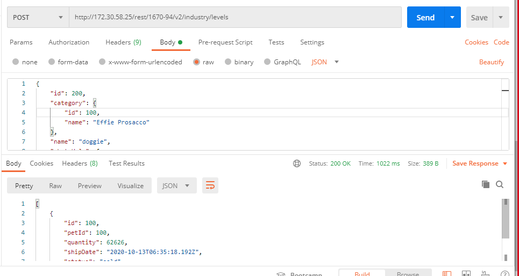This screenshot has width=519, height=276.
Task: Click the shipDate value in the response
Action: (154, 252)
